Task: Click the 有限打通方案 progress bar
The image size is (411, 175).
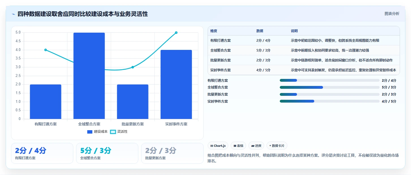Action: tap(330, 80)
